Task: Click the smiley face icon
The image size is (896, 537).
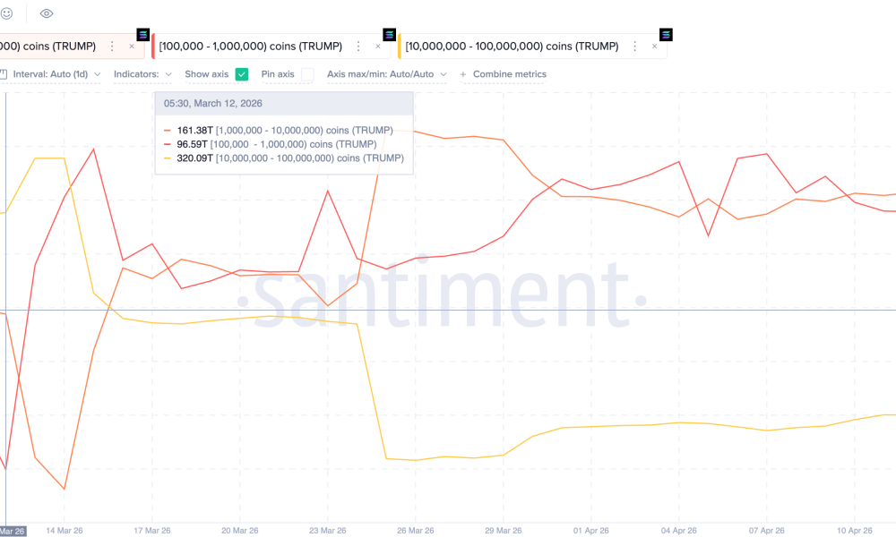Action: [x=6, y=13]
